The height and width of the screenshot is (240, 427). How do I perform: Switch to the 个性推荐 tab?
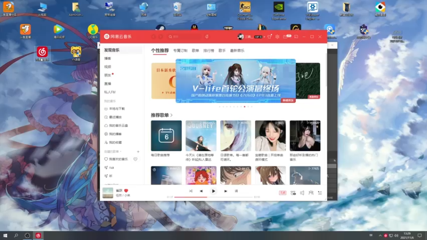click(x=160, y=50)
